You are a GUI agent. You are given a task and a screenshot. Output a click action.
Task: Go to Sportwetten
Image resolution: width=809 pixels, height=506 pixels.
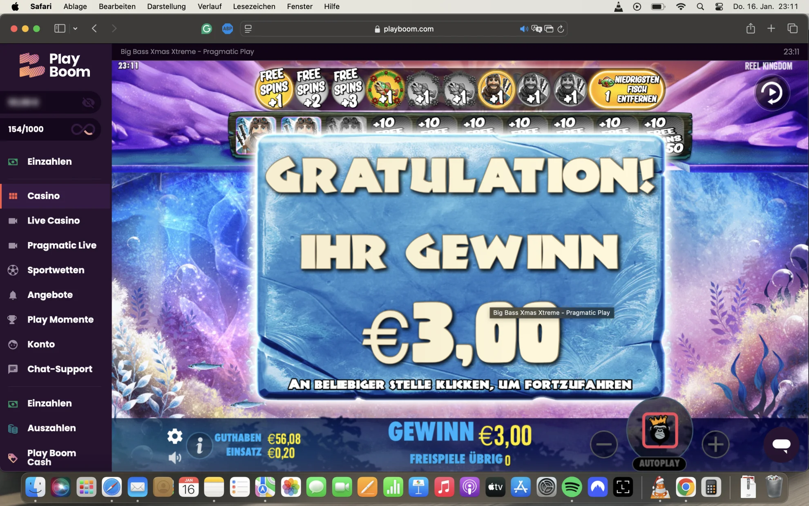point(56,270)
